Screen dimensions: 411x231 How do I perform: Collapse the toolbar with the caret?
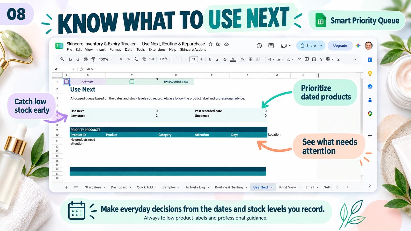pos(355,59)
